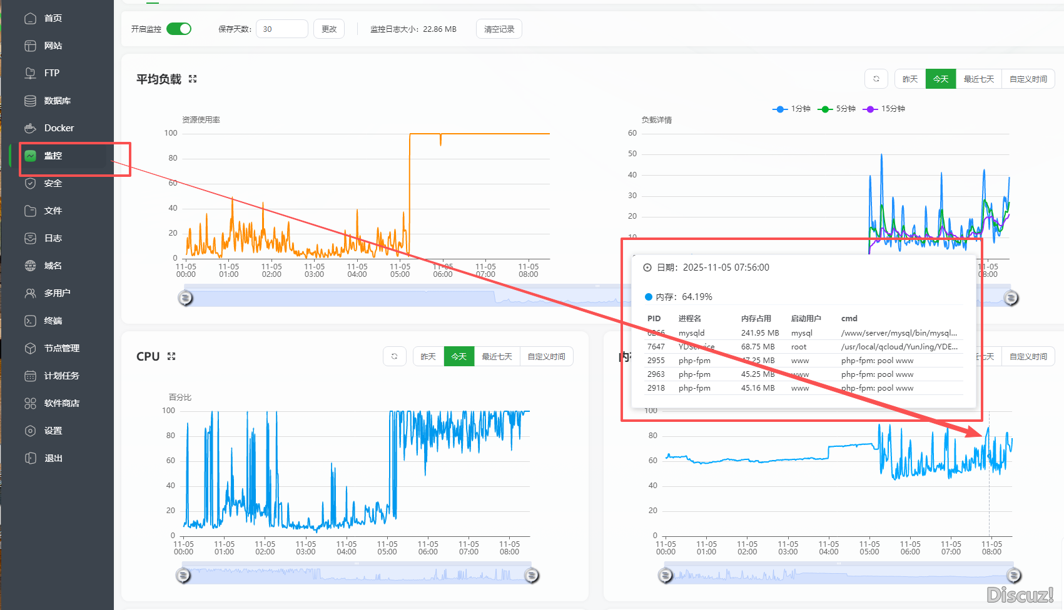The image size is (1064, 610).
Task: Disable the monitoring toggle switch
Action: (179, 29)
